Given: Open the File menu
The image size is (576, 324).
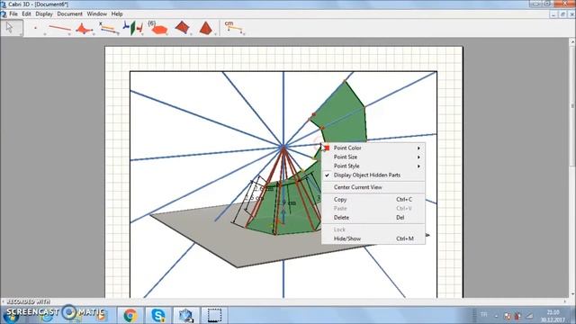Looking at the screenshot, I should (13, 14).
